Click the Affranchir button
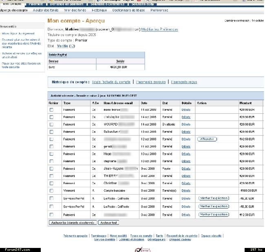Image resolution: width=265 pixels, height=252 pixels. click(207, 139)
